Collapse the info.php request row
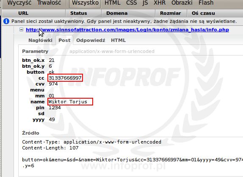Viewport: 243px width, 177px height. click(22, 30)
